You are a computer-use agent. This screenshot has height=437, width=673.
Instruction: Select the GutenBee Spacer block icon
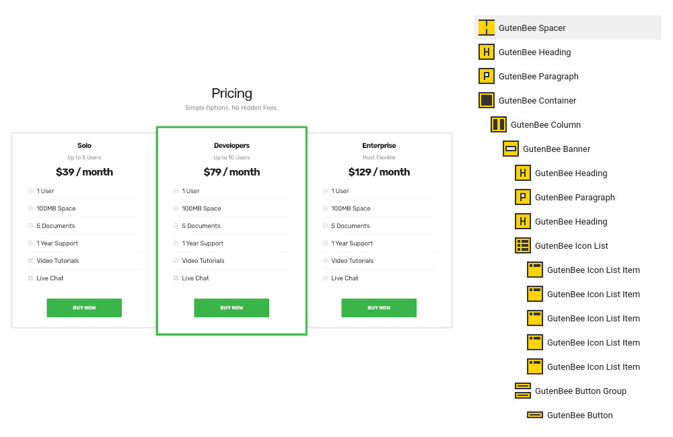click(487, 28)
